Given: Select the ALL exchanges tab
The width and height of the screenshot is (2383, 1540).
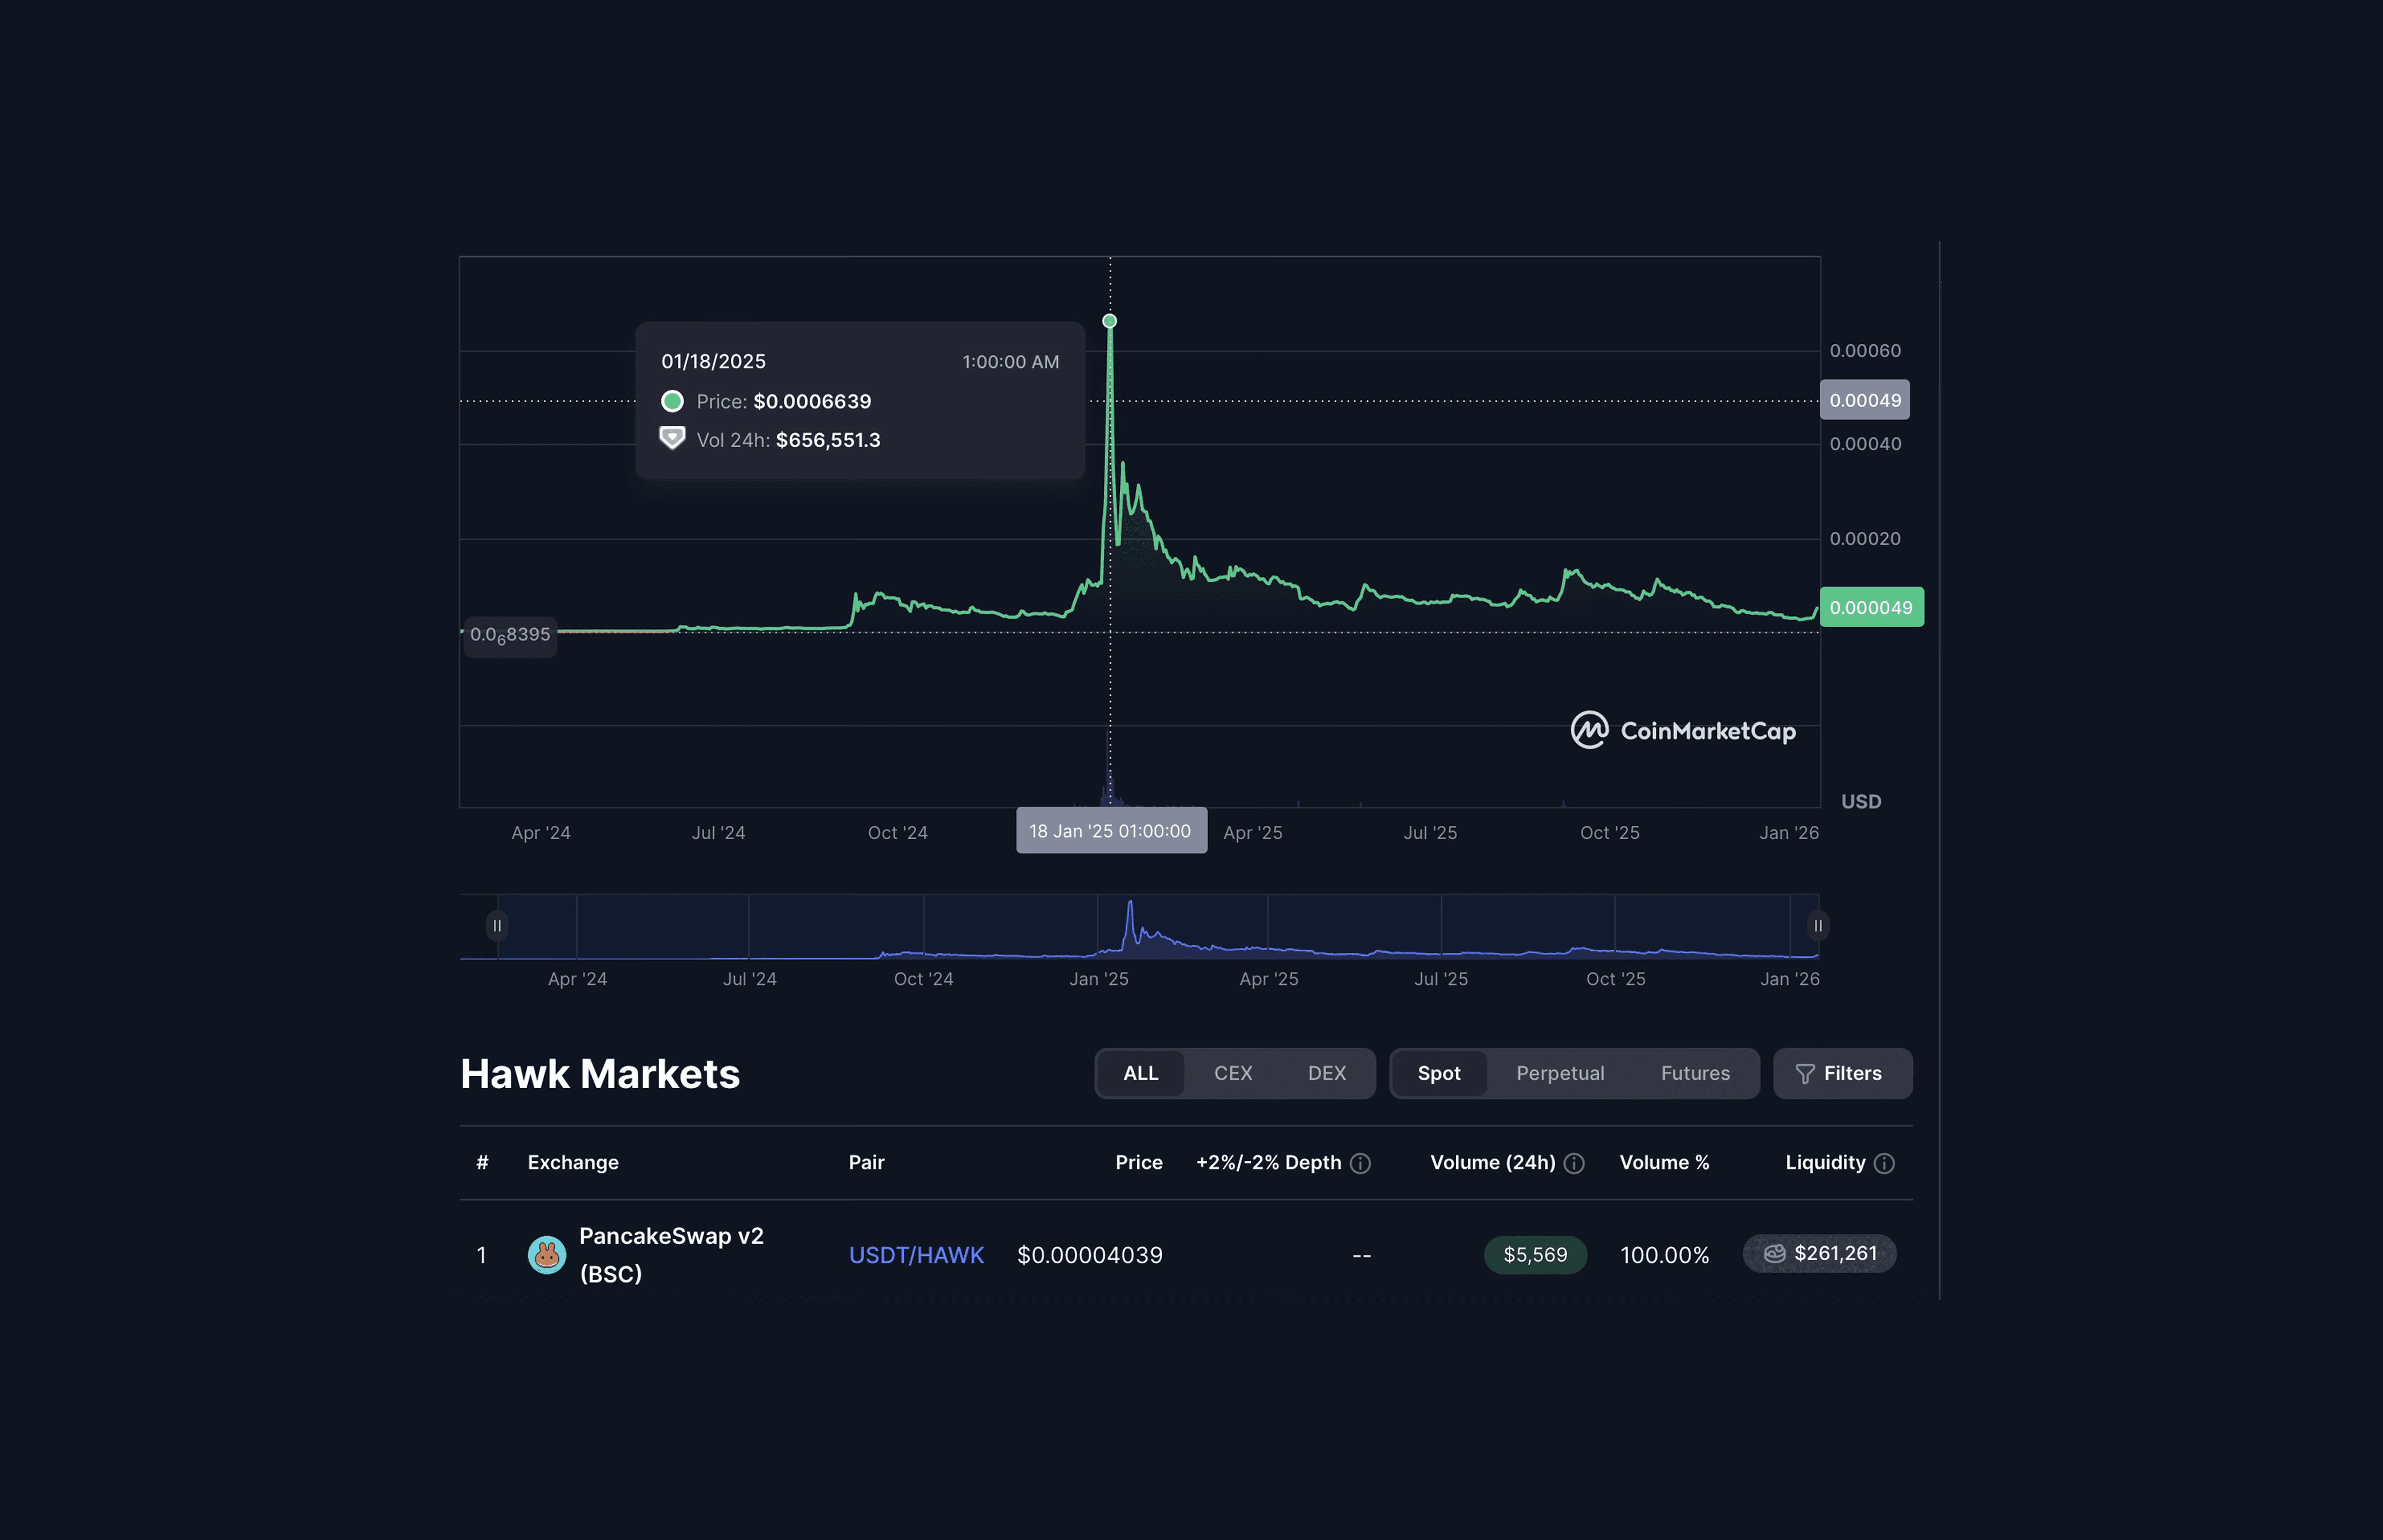Looking at the screenshot, I should pyautogui.click(x=1140, y=1073).
